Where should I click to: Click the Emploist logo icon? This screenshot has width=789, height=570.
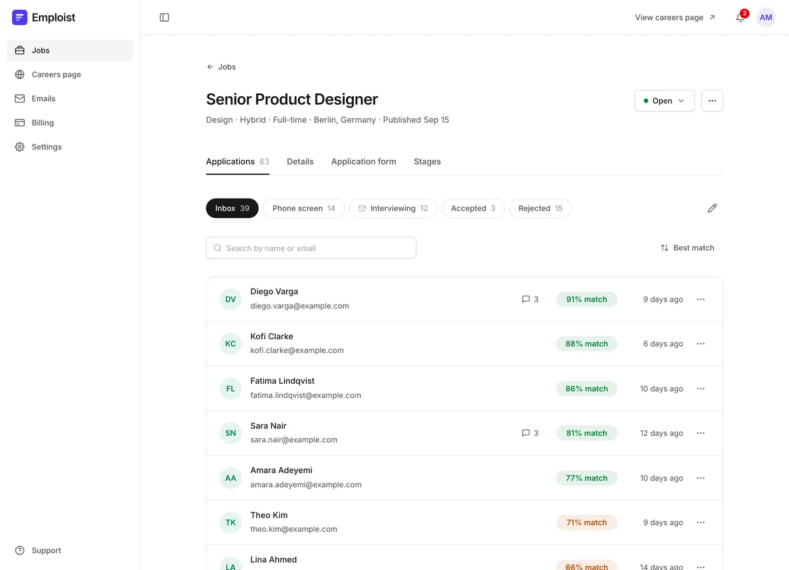point(20,17)
